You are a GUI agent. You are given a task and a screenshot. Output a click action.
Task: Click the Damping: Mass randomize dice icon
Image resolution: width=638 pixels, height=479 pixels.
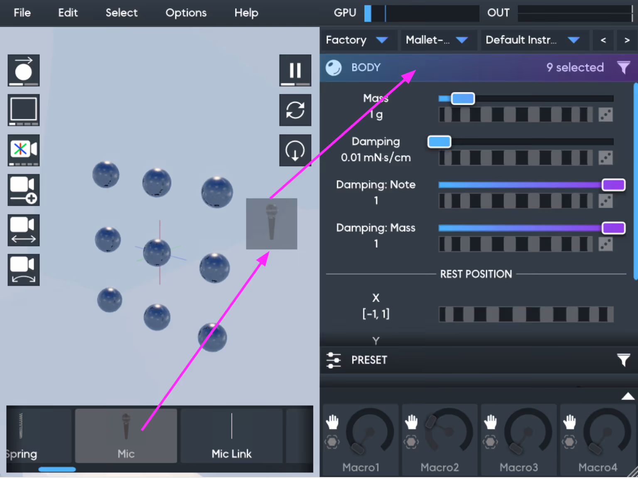[606, 244]
